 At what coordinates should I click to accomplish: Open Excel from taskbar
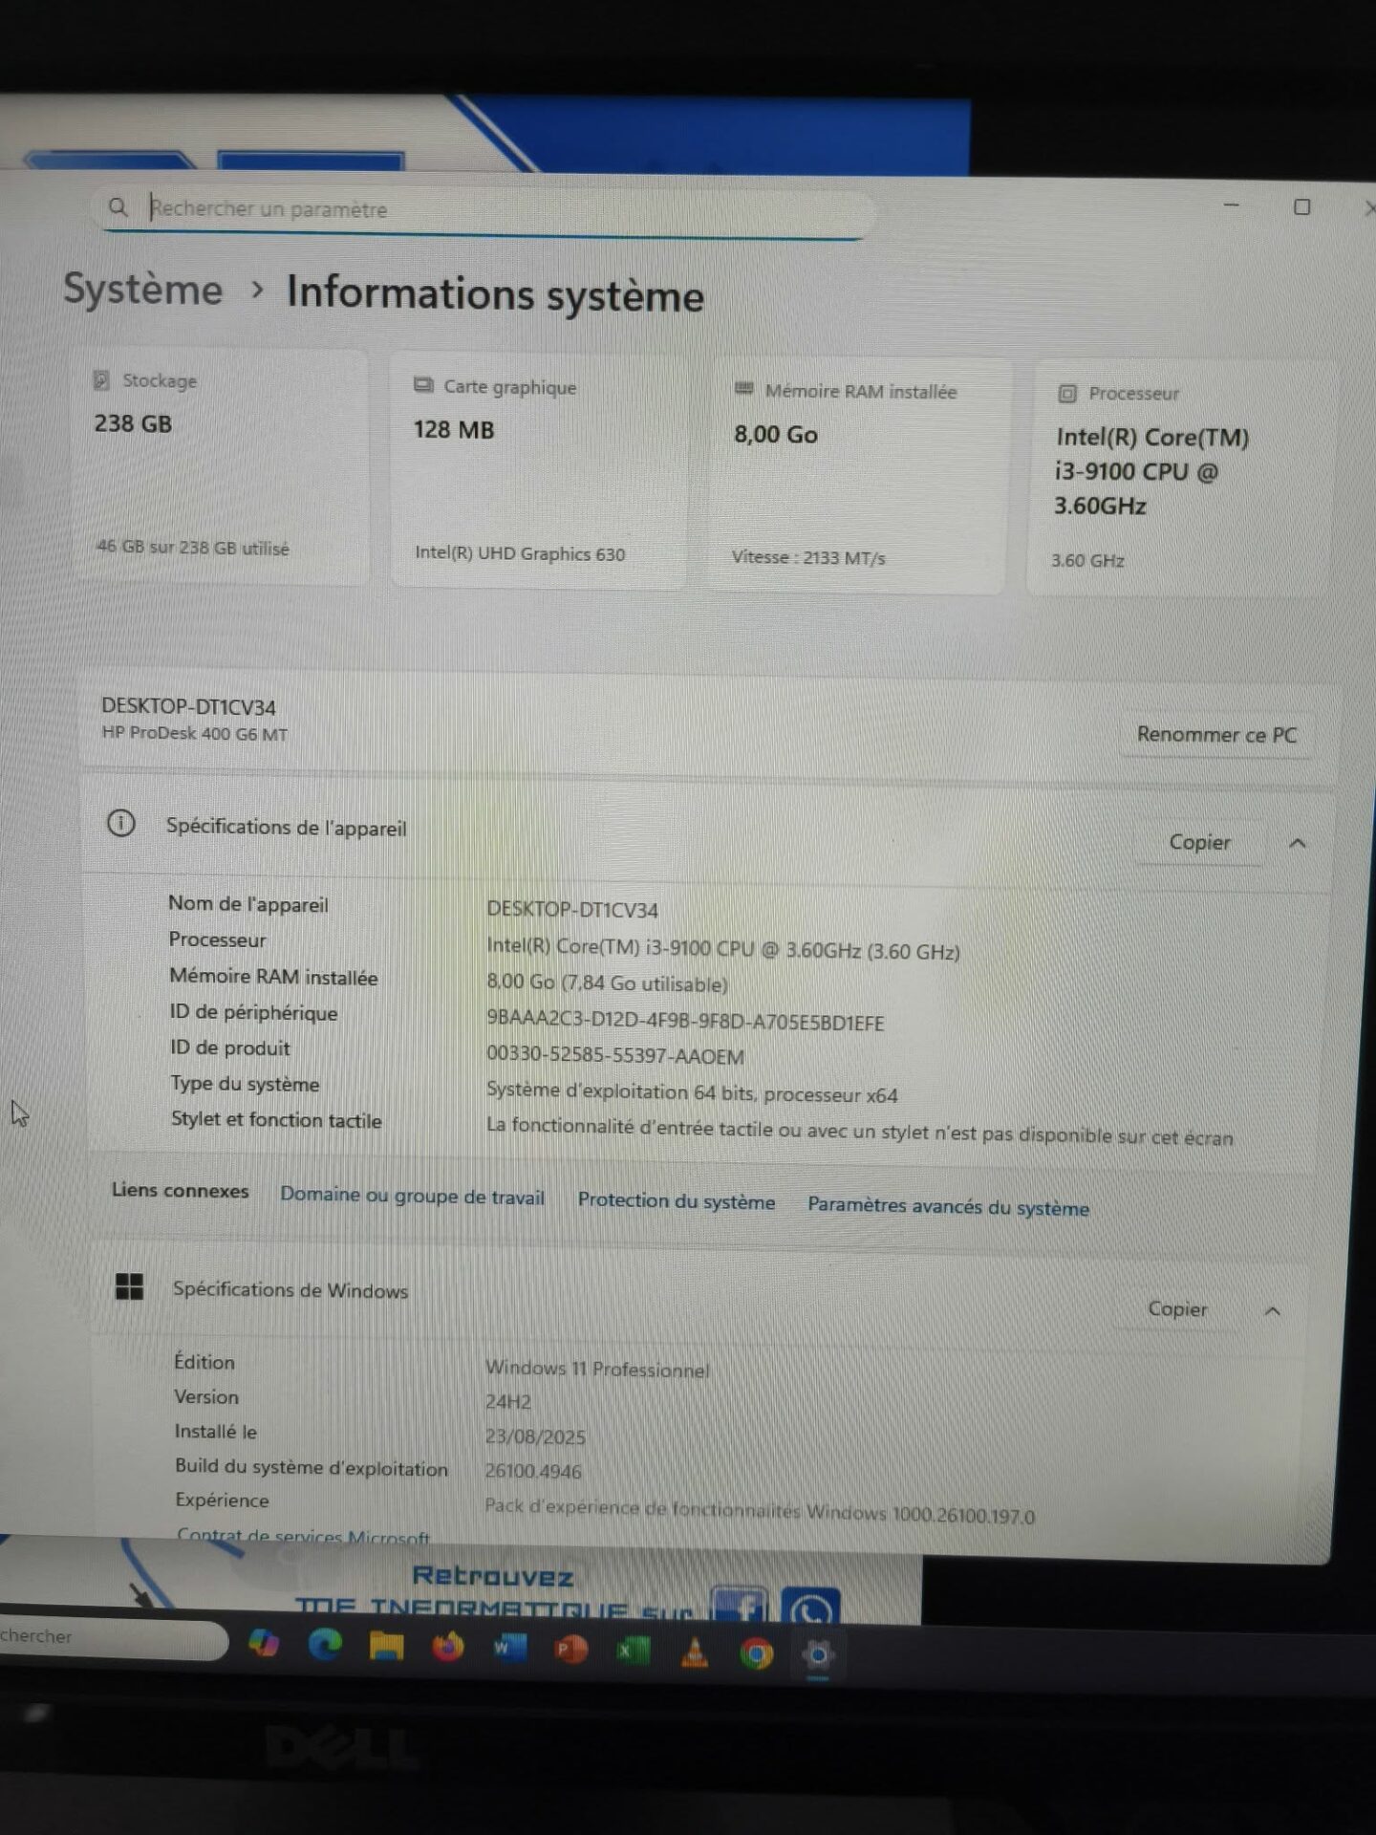pos(633,1651)
